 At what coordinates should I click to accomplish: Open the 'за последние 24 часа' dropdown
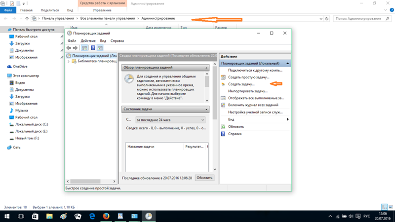pyautogui.click(x=170, y=120)
